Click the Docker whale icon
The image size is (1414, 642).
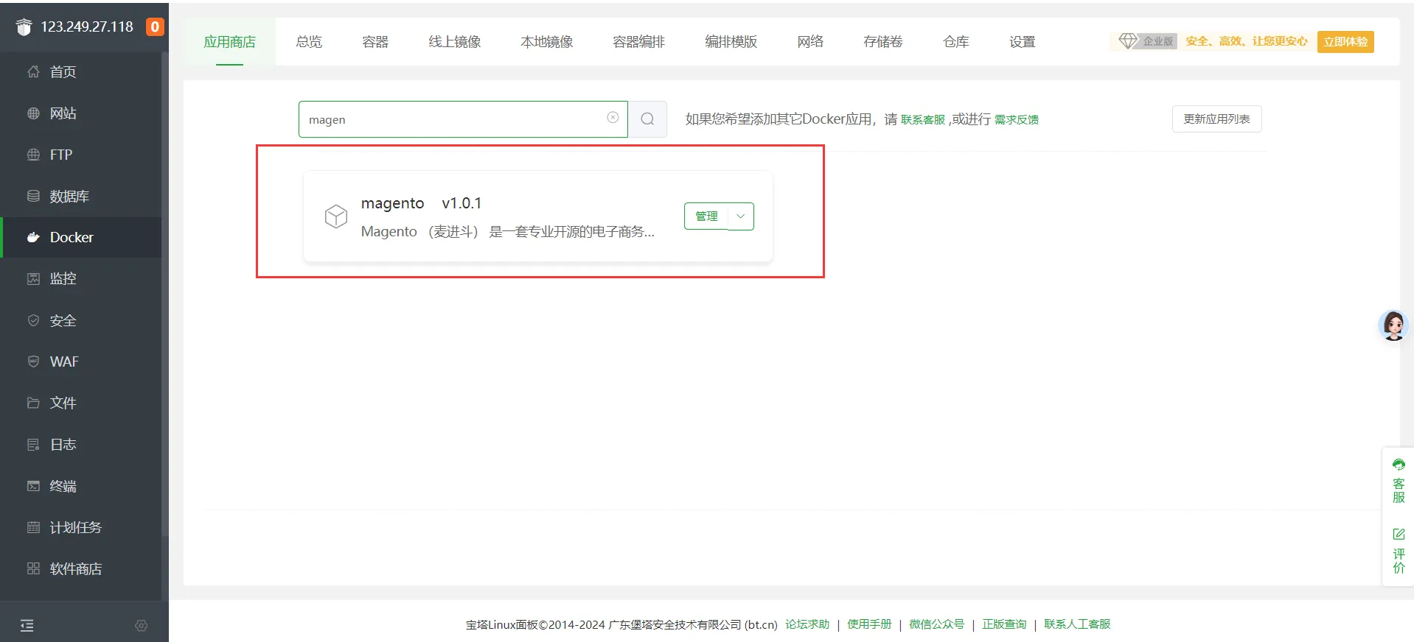click(33, 237)
